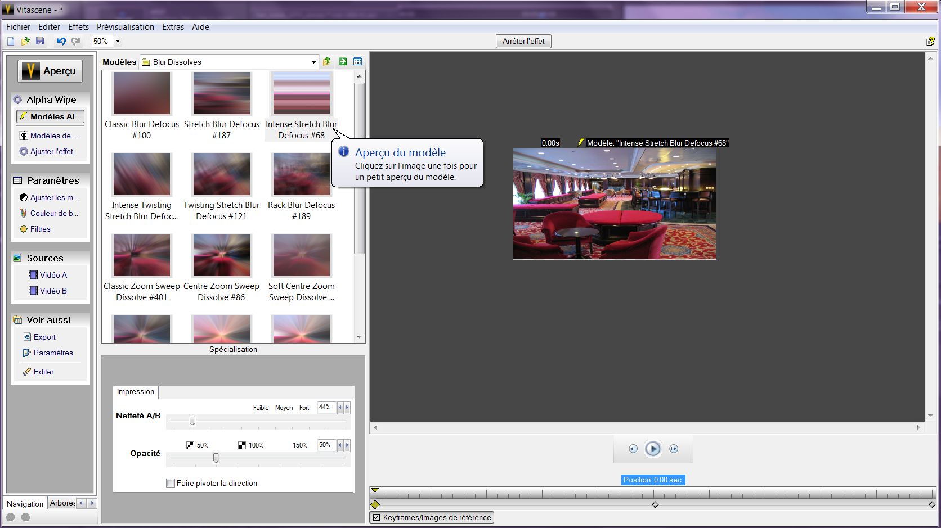The height and width of the screenshot is (528, 941).
Task: Select Twisting Stretch Blur Defocus #121 thumbnail
Action: (x=221, y=174)
